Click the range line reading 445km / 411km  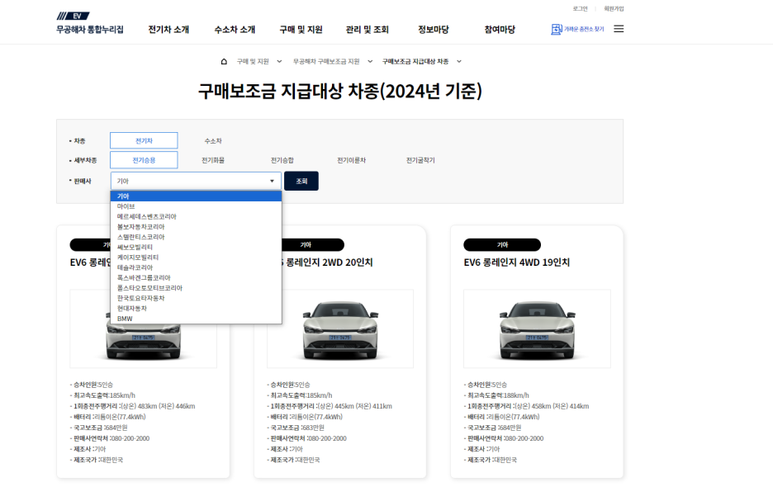(330, 406)
